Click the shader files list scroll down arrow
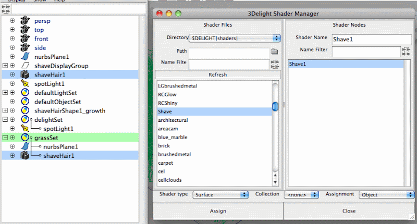 tap(275, 182)
